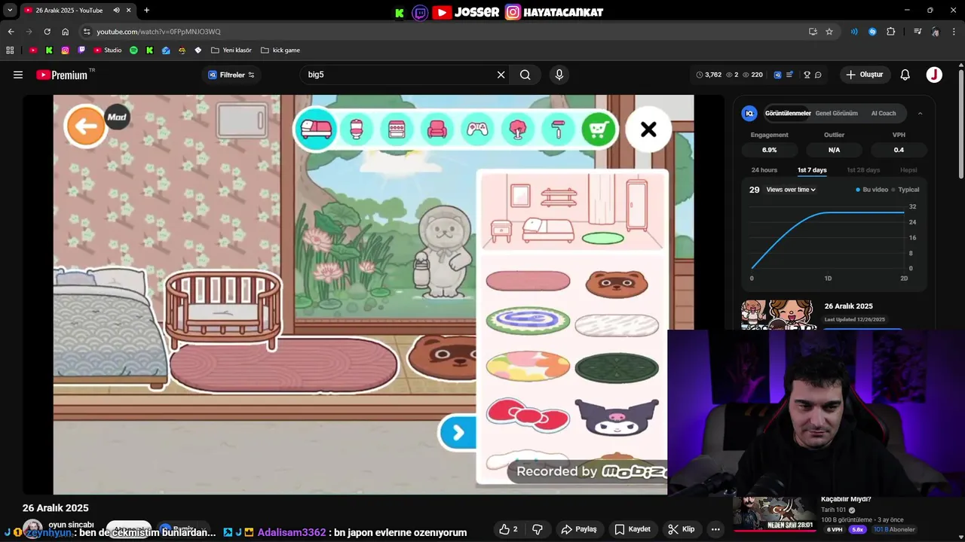Choose the paint roller category icon
Screen dimensions: 965x542
[x=557, y=129]
